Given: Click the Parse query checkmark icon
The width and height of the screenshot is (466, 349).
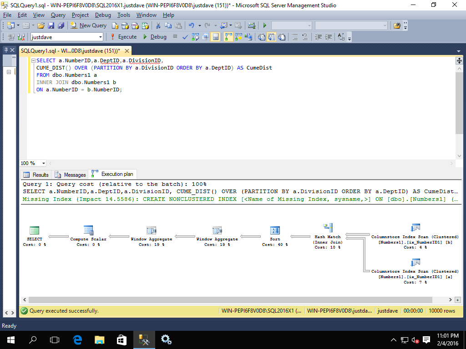Looking at the screenshot, I should pos(185,37).
